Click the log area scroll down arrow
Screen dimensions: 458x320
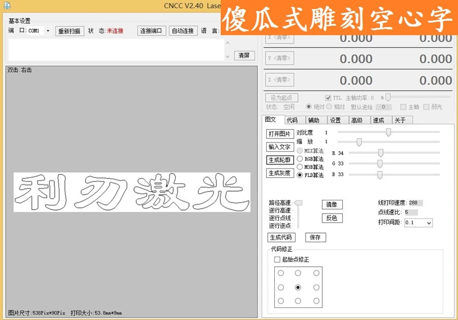click(x=228, y=57)
